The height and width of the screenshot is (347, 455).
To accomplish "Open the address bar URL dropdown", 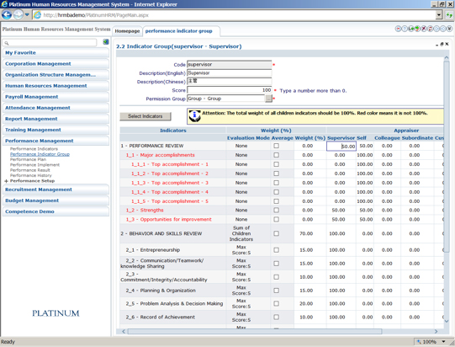I will (439, 15).
